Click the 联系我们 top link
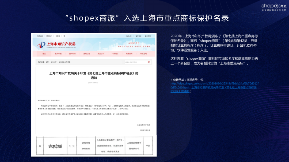 [49, 36]
